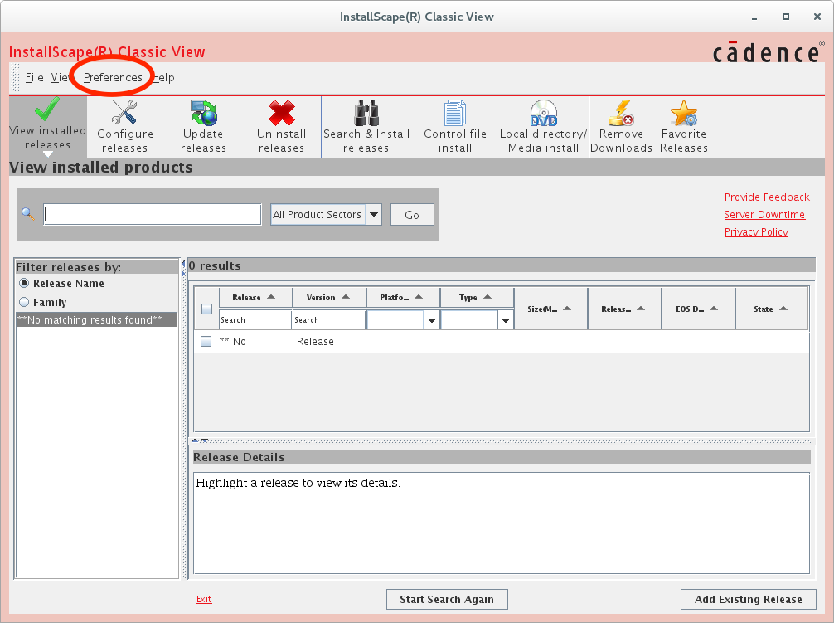Open Update releases globe icon
The height and width of the screenshot is (623, 834).
pyautogui.click(x=204, y=112)
